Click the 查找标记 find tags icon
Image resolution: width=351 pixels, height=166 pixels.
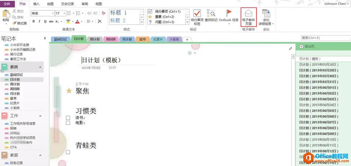tap(211, 13)
